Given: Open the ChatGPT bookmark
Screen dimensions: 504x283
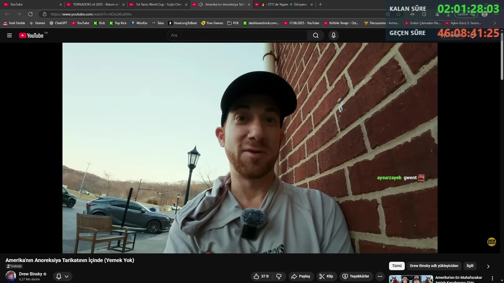Looking at the screenshot, I should [x=58, y=23].
